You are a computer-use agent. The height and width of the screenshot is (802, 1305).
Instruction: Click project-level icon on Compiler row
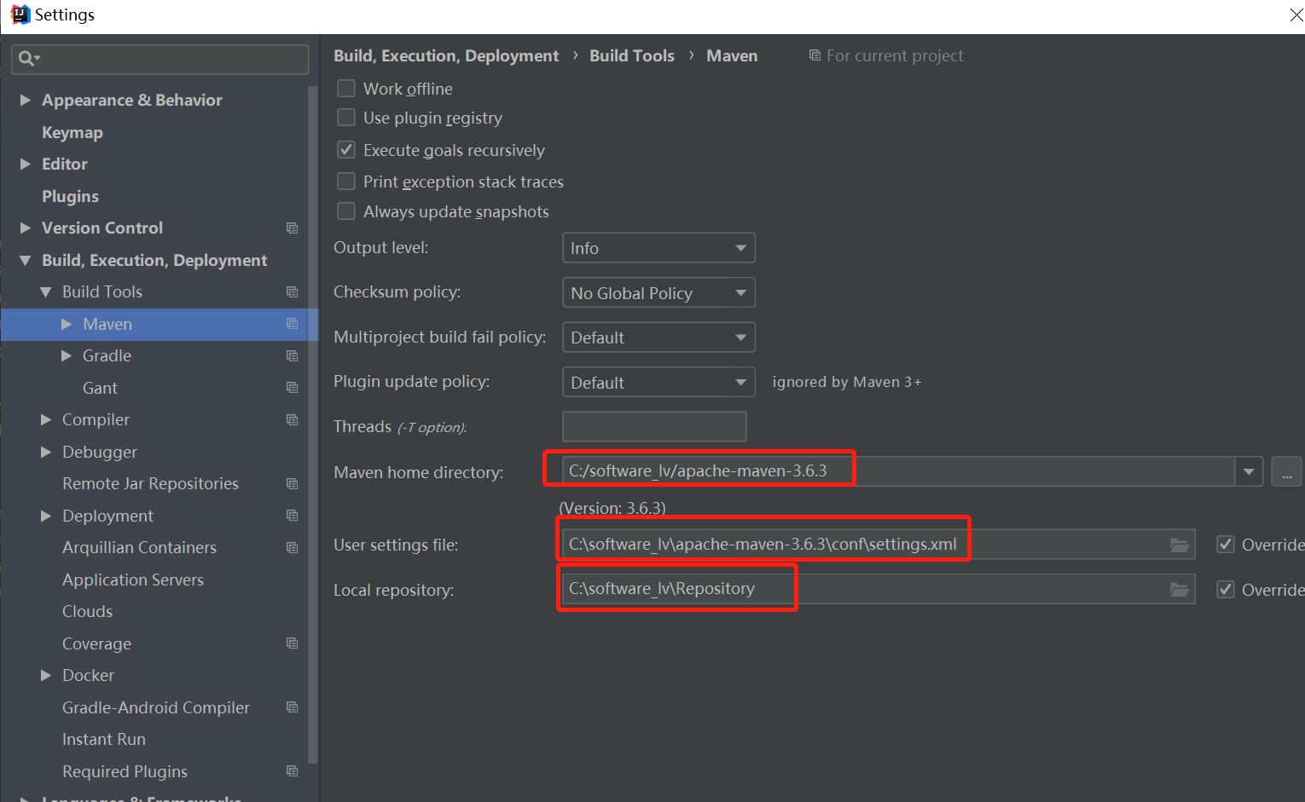point(293,420)
